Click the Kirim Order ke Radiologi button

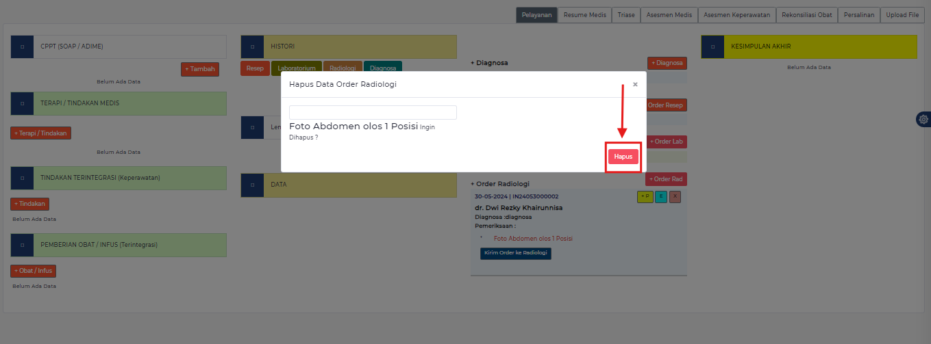(515, 253)
